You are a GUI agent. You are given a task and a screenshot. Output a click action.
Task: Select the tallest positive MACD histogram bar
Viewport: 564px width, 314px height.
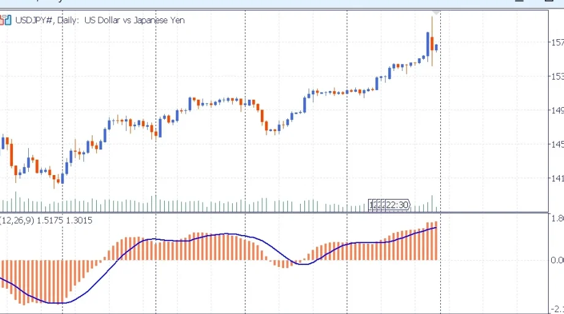[435, 241]
